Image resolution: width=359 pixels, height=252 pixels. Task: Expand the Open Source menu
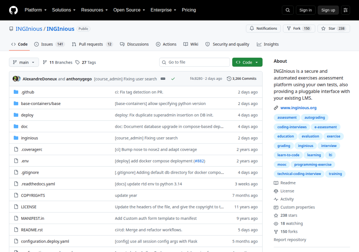129,10
